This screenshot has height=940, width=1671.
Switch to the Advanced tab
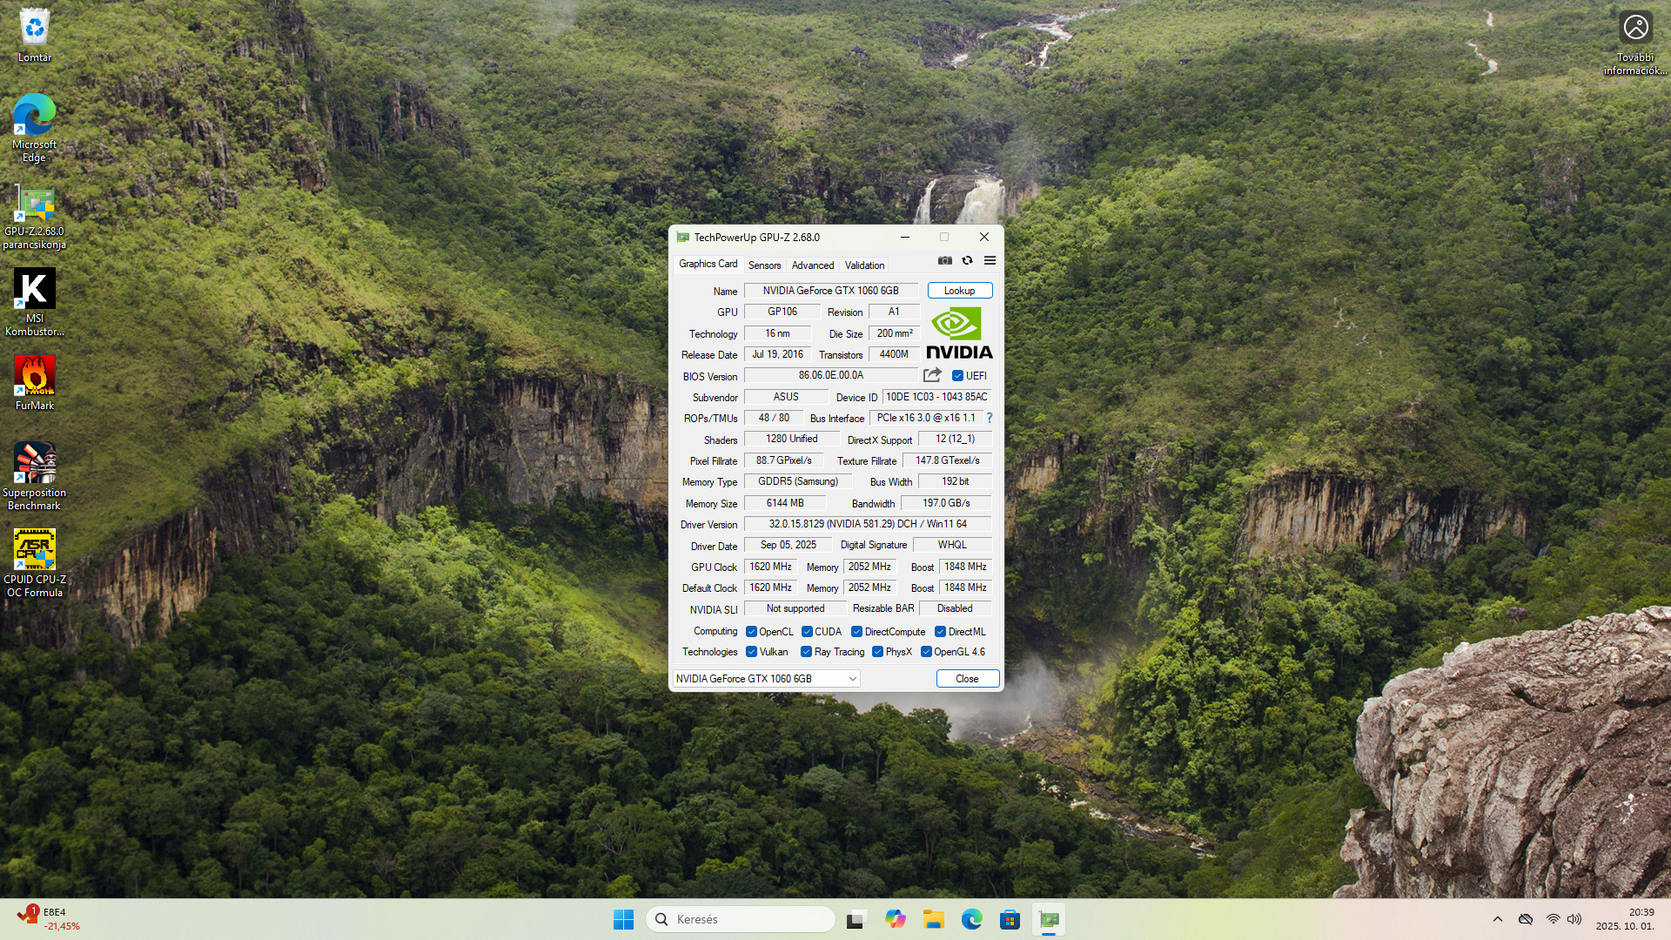[812, 265]
